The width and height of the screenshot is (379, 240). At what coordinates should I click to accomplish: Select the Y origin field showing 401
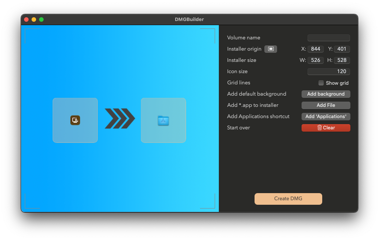pos(342,49)
